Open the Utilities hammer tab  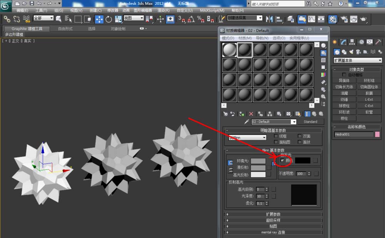pyautogui.click(x=378, y=42)
